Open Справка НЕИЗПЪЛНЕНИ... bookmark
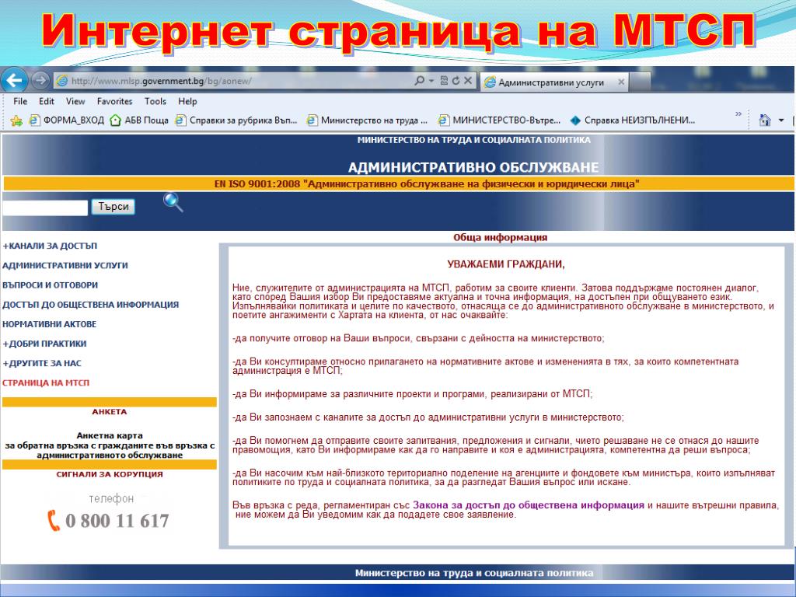 (x=632, y=120)
